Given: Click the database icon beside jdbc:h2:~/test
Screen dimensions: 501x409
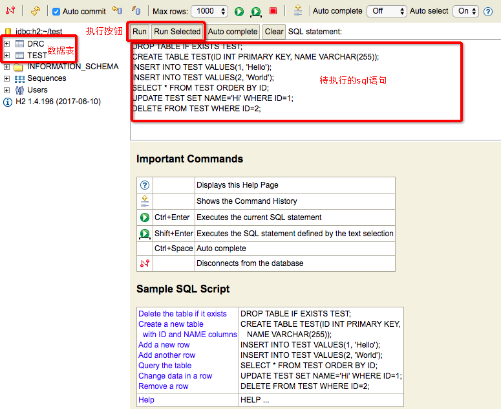Looking at the screenshot, I should point(8,32).
